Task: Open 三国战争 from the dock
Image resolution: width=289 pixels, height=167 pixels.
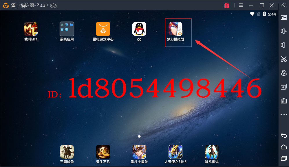Action: (67, 152)
